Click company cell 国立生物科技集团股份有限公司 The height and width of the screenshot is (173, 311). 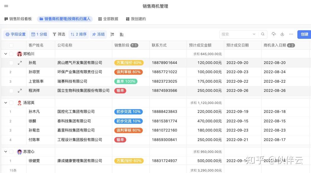(x=84, y=90)
